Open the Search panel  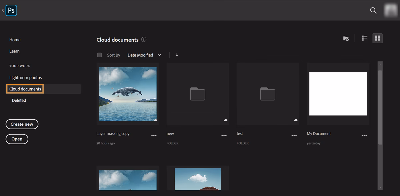[x=373, y=10]
